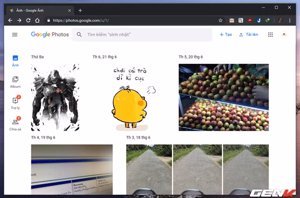
Task: Click the colorful globe extension icon
Action: point(268,21)
